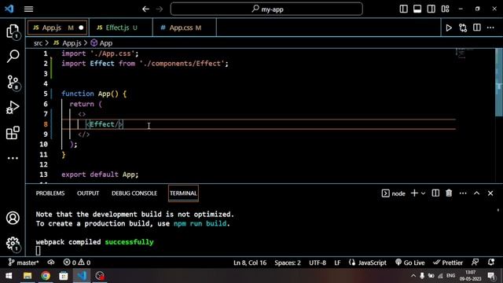Open the customize layout icon

446,9
